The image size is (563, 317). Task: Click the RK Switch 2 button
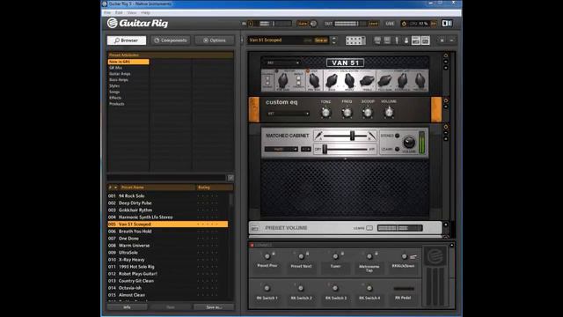(301, 288)
